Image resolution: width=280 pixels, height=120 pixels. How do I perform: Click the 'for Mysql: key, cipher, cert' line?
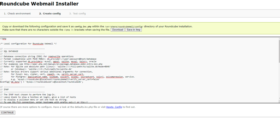42,74
